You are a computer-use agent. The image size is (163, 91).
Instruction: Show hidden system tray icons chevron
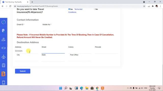pos(128,88)
